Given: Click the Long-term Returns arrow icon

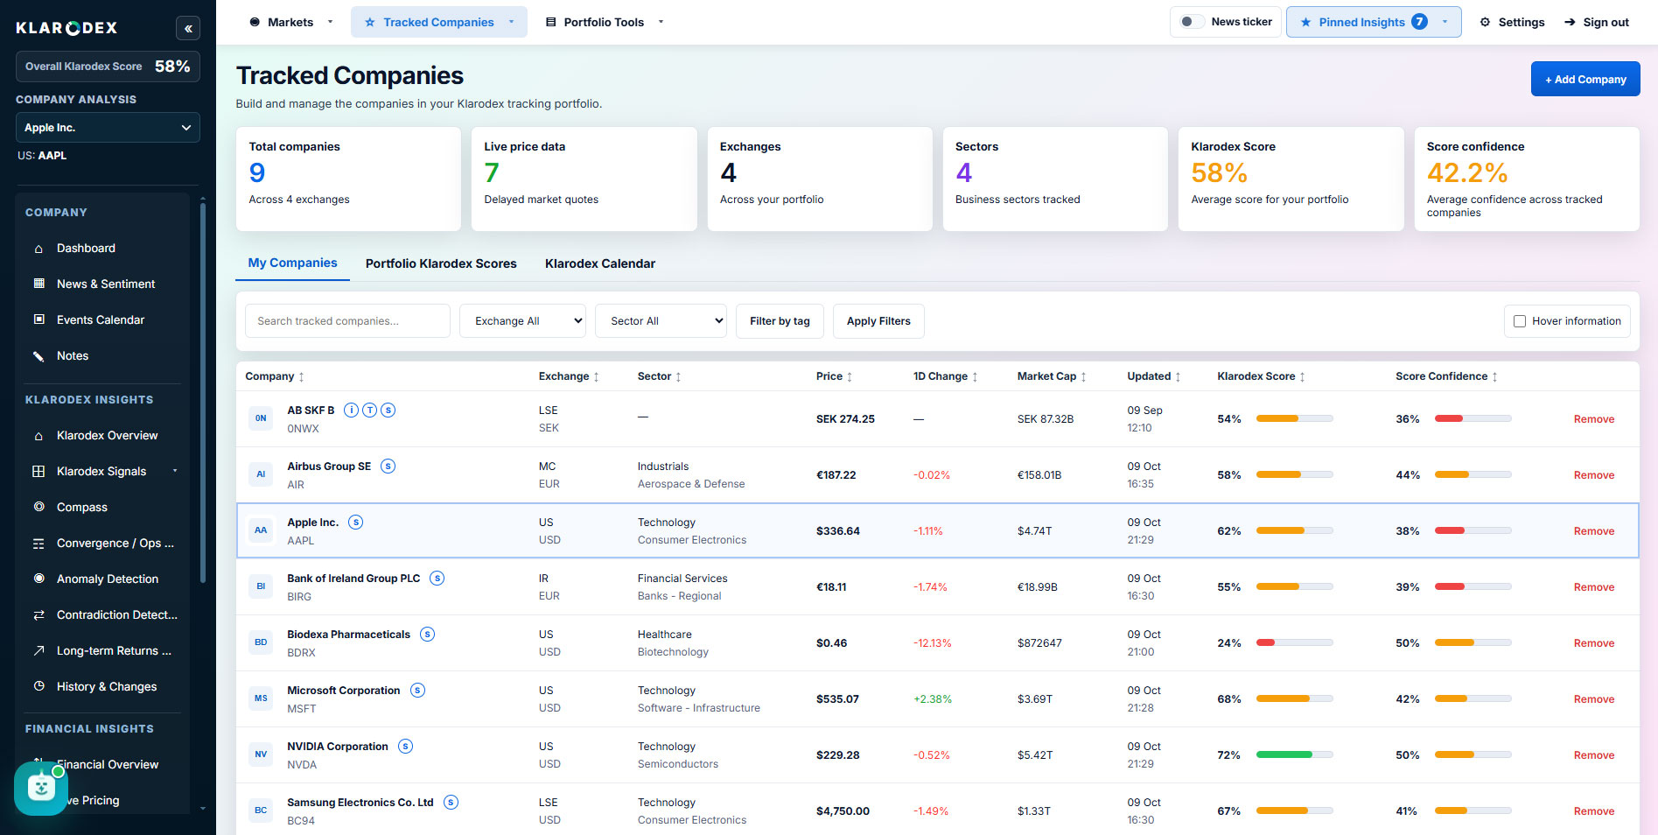Looking at the screenshot, I should pos(38,650).
